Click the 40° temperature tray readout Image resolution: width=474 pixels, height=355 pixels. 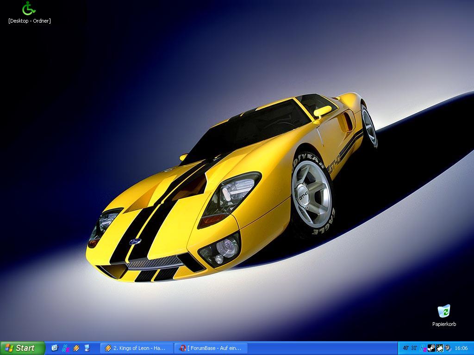click(x=405, y=348)
